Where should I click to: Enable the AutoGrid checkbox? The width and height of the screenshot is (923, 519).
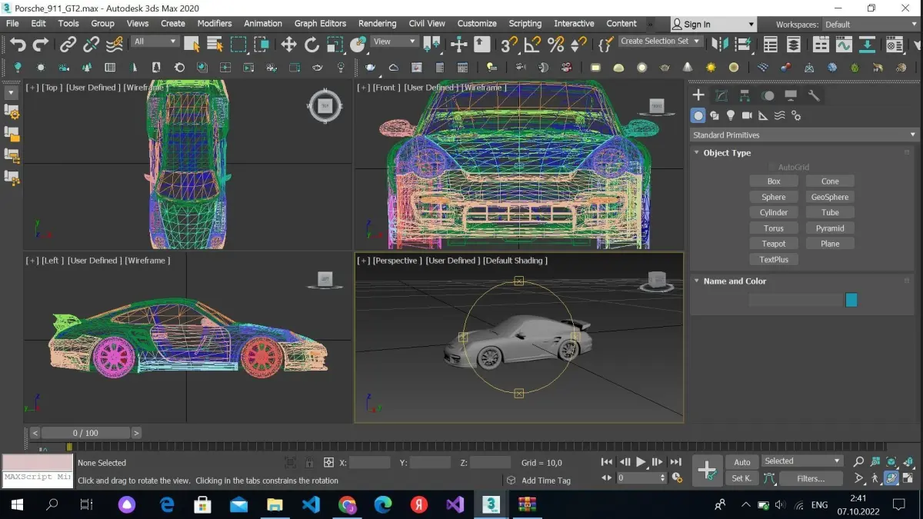pos(773,167)
